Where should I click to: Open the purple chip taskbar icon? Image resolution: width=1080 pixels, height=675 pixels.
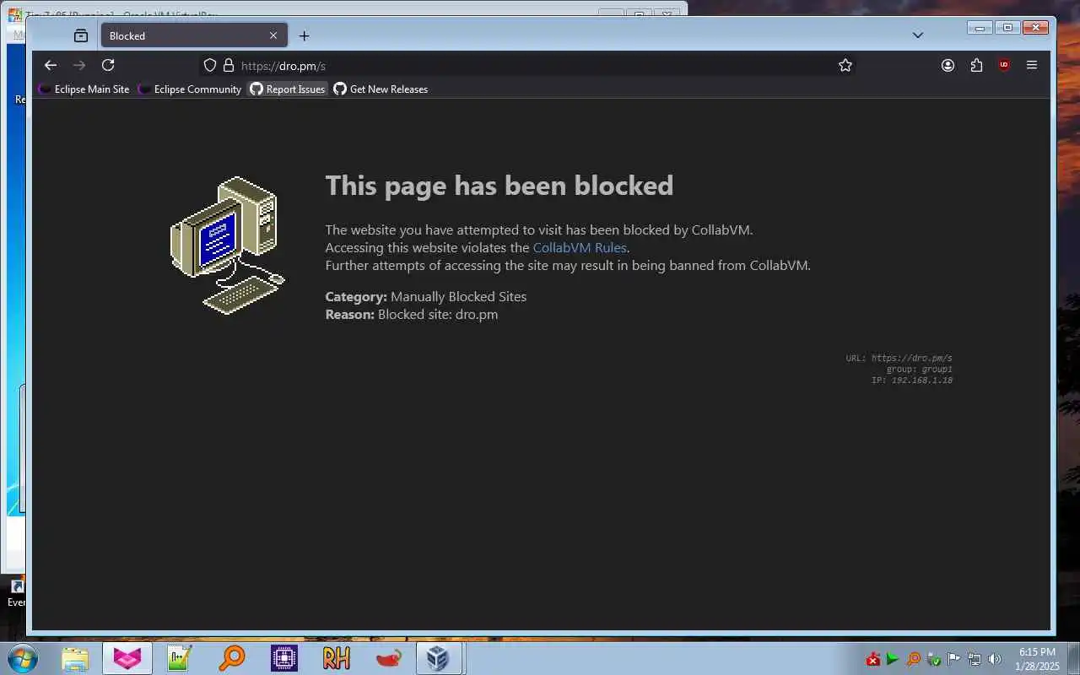click(x=284, y=658)
